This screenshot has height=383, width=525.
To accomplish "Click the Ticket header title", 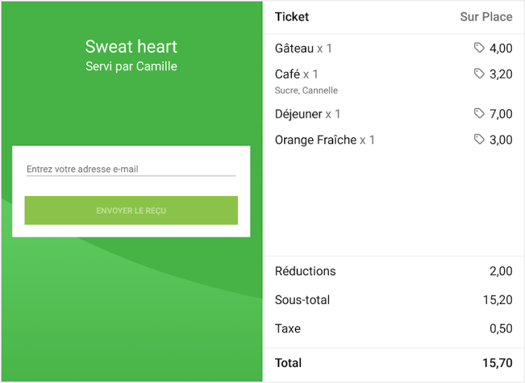I will [292, 17].
